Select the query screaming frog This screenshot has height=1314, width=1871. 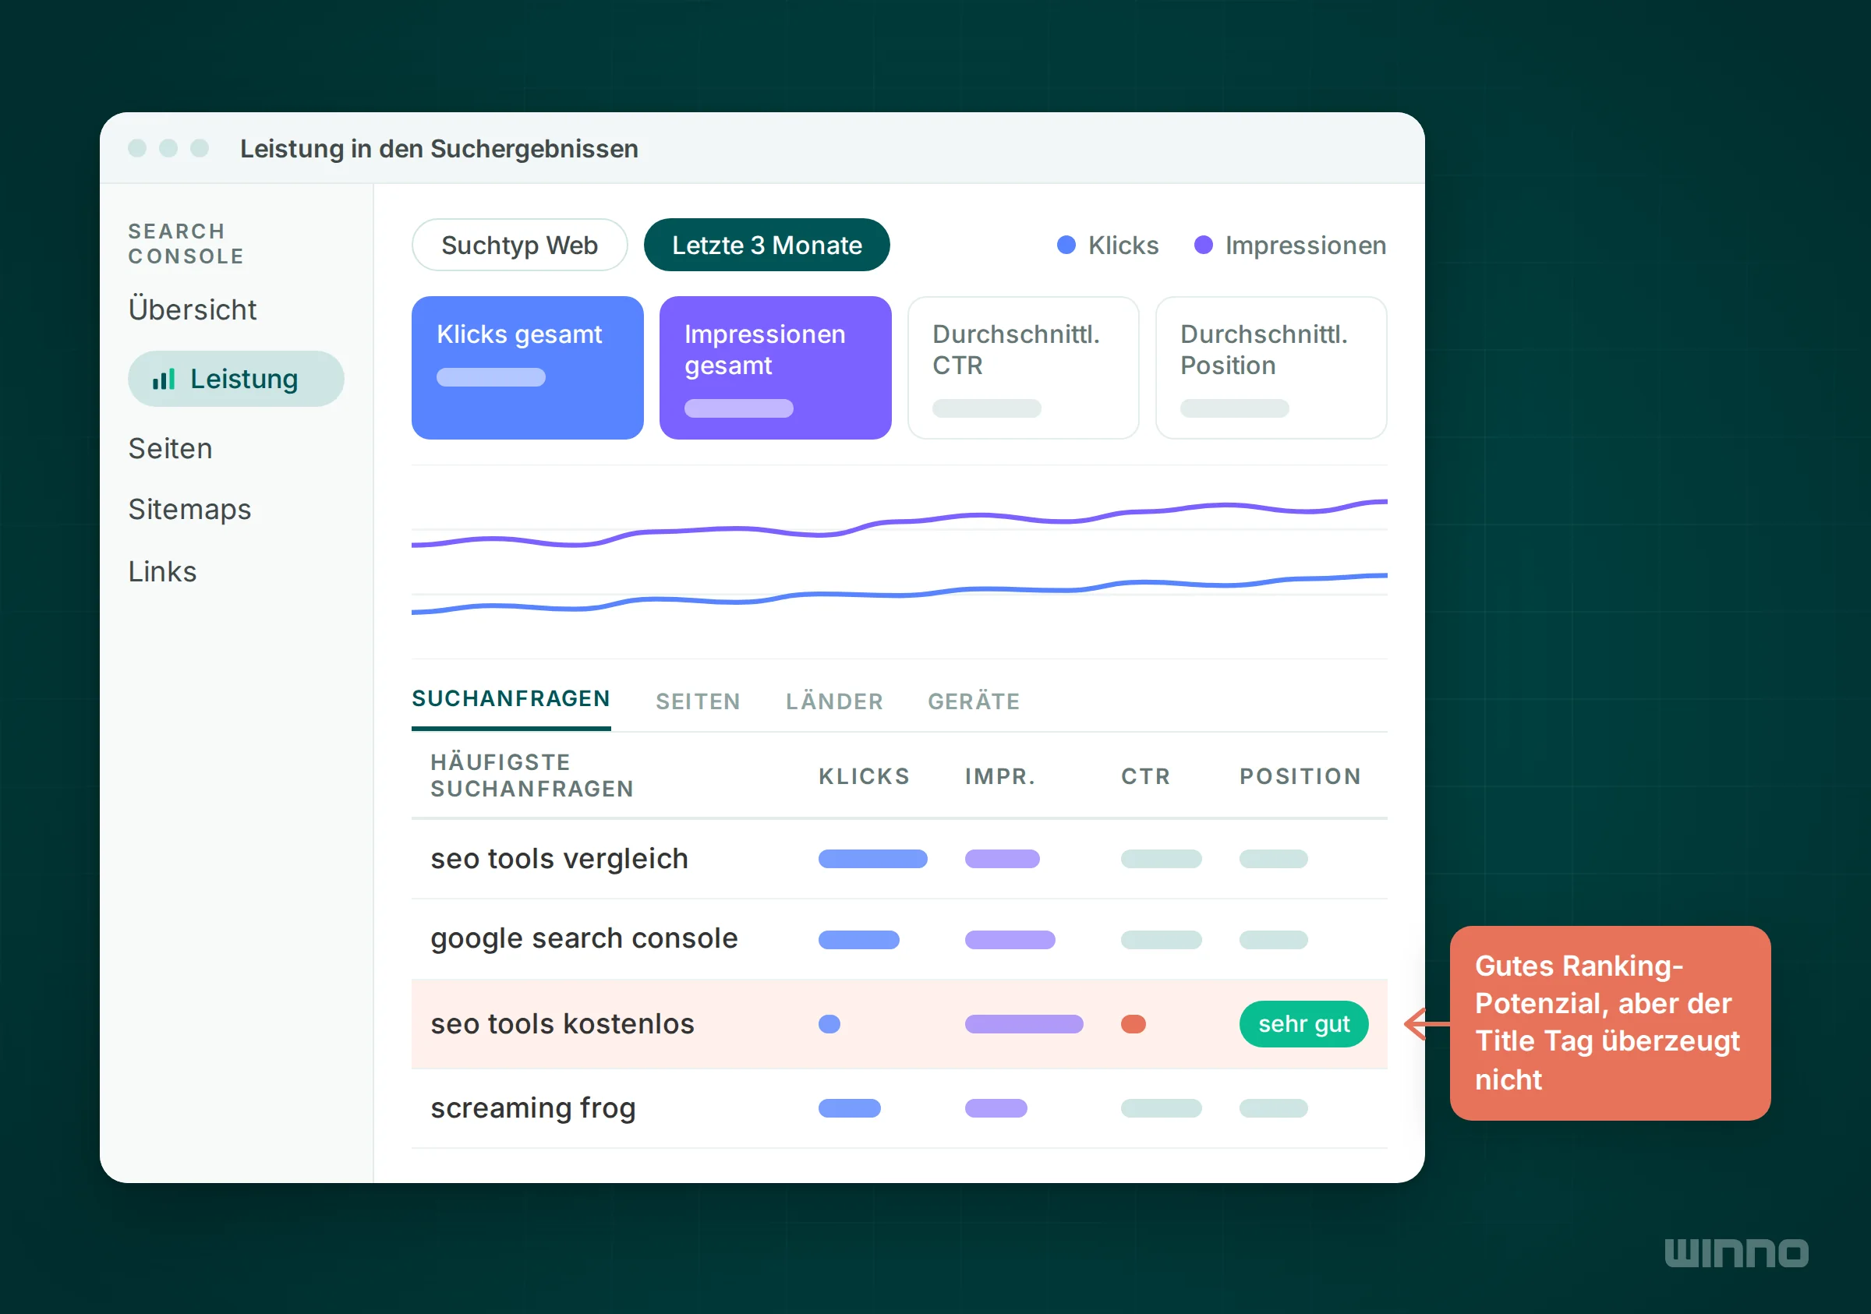(533, 1108)
